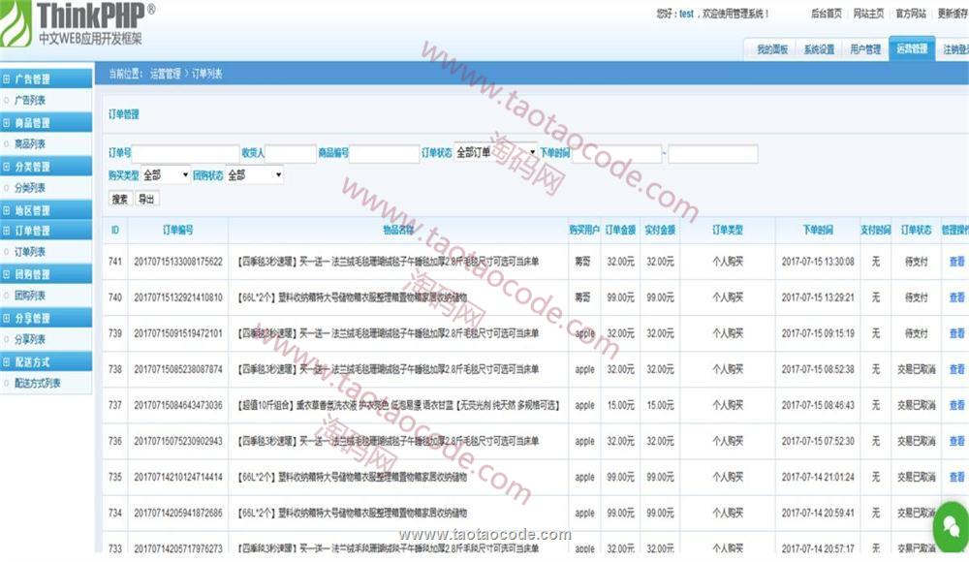
Task: Focus the 收货人 input field
Action: tap(290, 153)
